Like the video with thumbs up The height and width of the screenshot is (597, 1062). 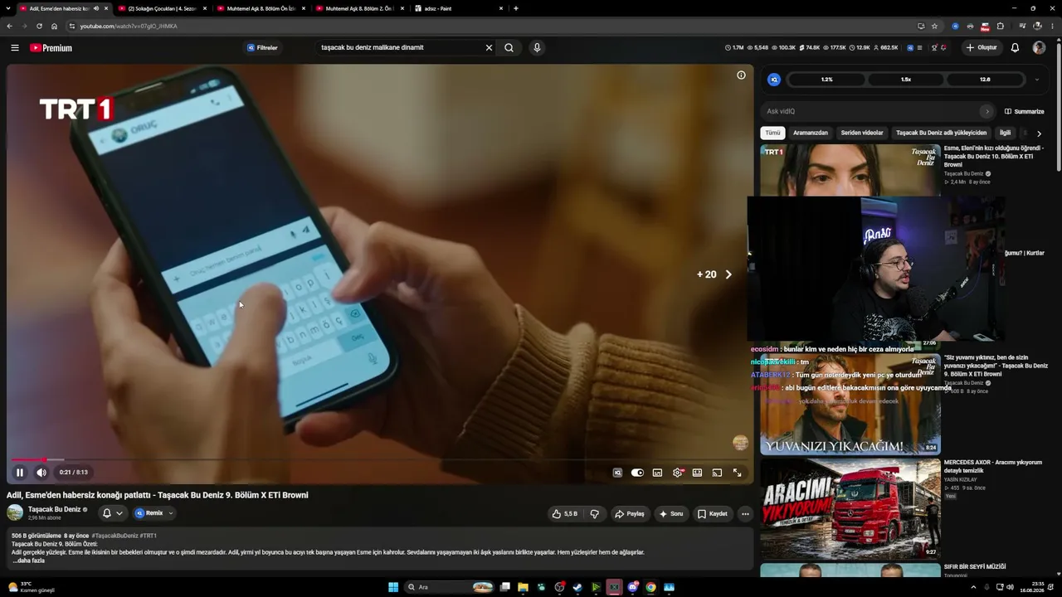pyautogui.click(x=565, y=514)
